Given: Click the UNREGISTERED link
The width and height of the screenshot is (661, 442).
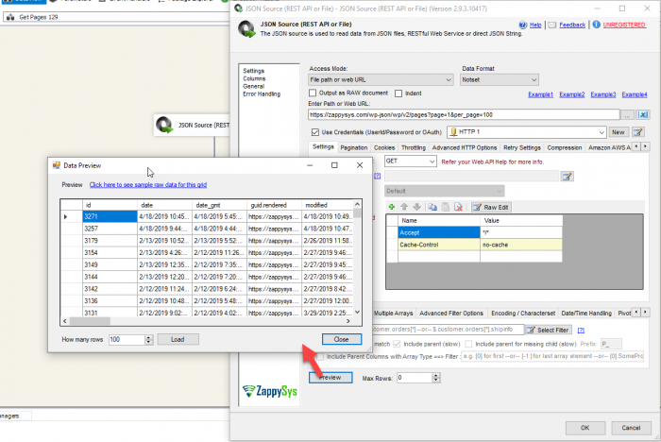Looking at the screenshot, I should point(624,25).
